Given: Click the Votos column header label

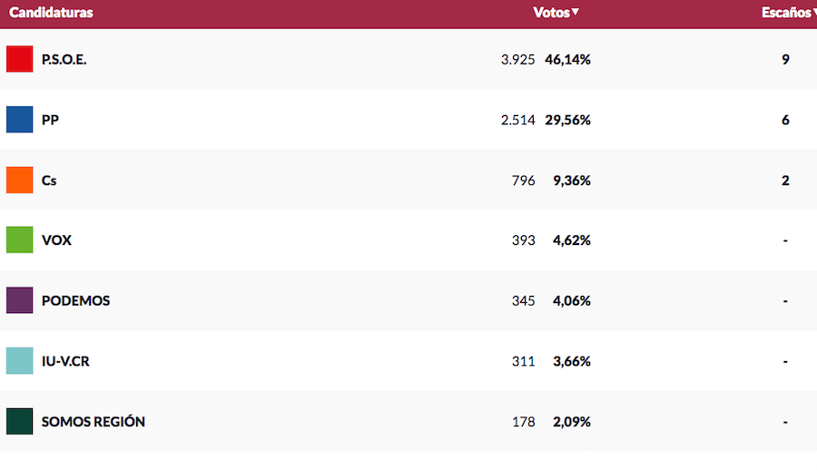Looking at the screenshot, I should tap(551, 13).
